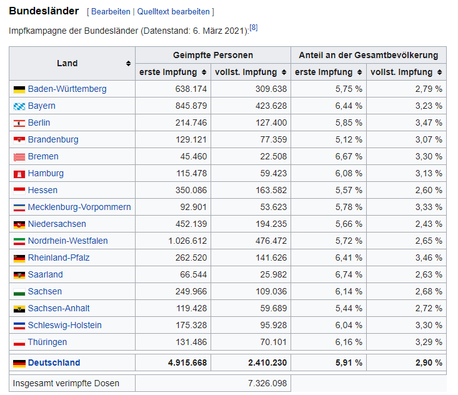Click the Hamburg flag icon
The height and width of the screenshot is (395, 458).
(19, 174)
